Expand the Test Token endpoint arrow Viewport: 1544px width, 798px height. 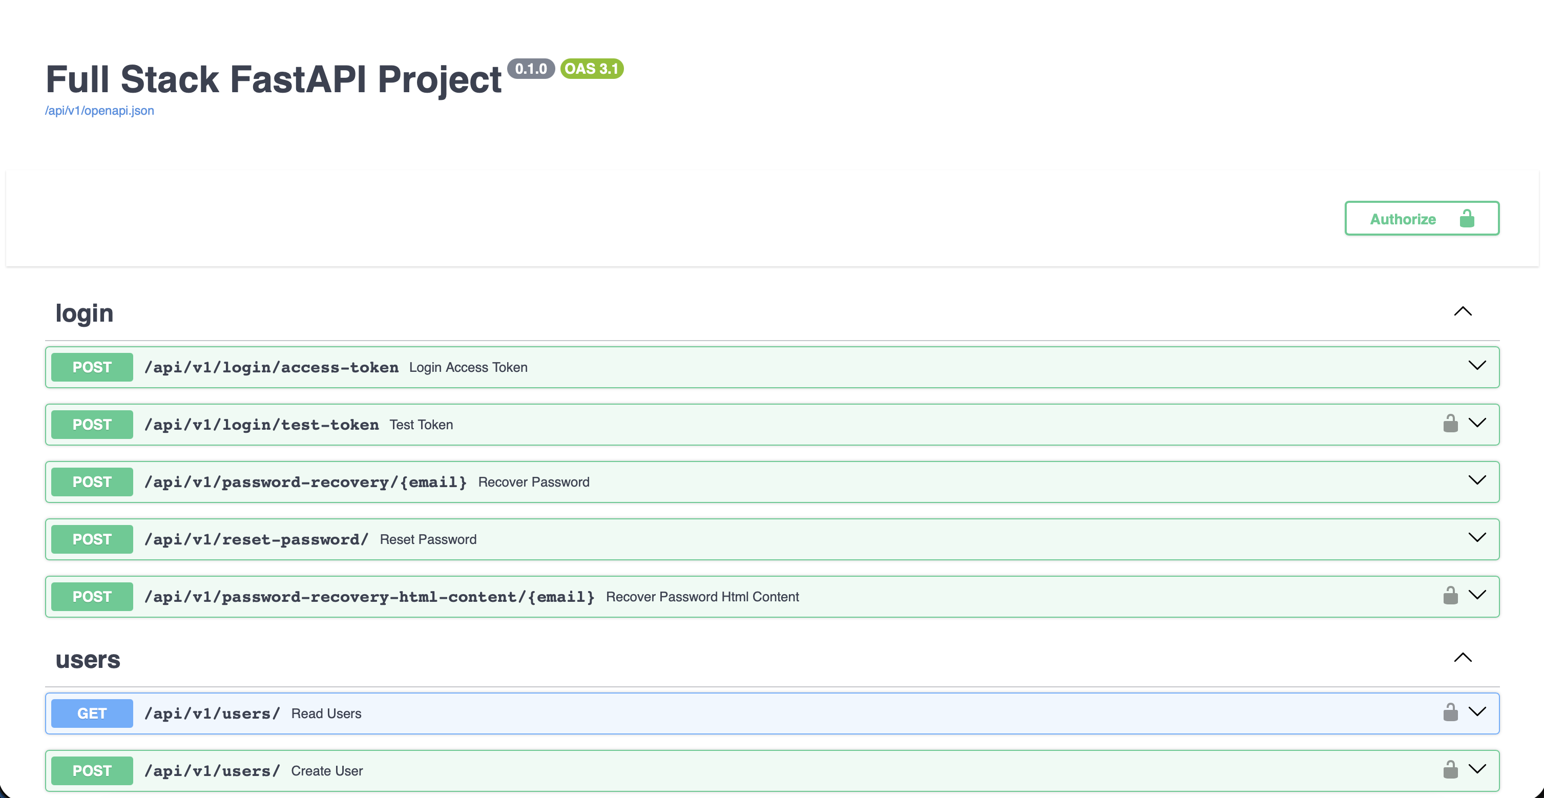tap(1477, 423)
